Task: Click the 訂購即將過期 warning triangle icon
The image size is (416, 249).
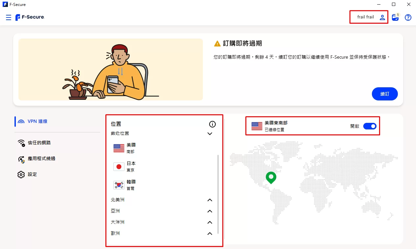Action: tap(217, 44)
